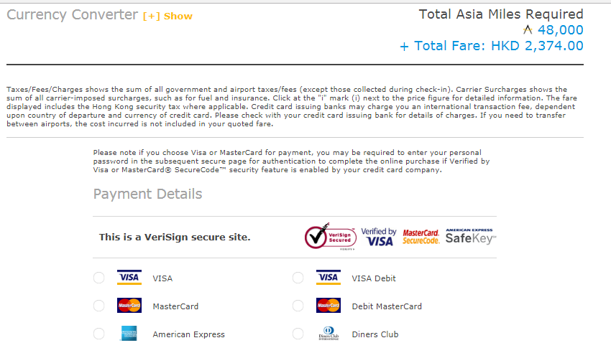
Task: Click the MasterCard SecureCode logo
Action: [421, 237]
